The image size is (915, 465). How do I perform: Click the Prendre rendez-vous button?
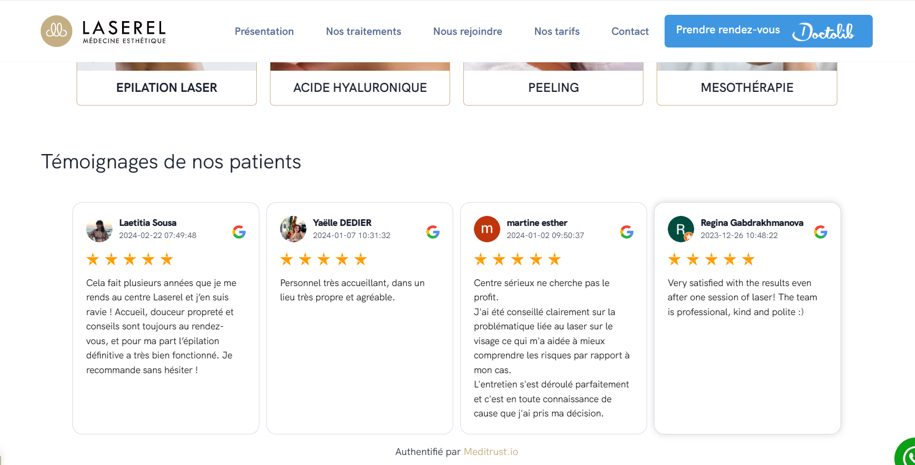point(728,30)
